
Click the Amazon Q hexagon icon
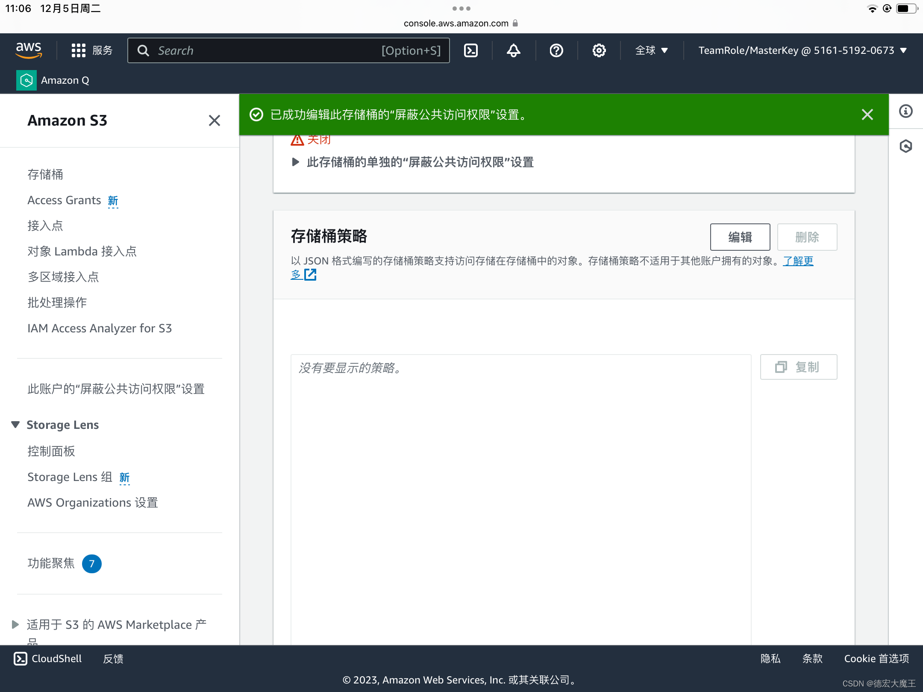[x=26, y=80]
